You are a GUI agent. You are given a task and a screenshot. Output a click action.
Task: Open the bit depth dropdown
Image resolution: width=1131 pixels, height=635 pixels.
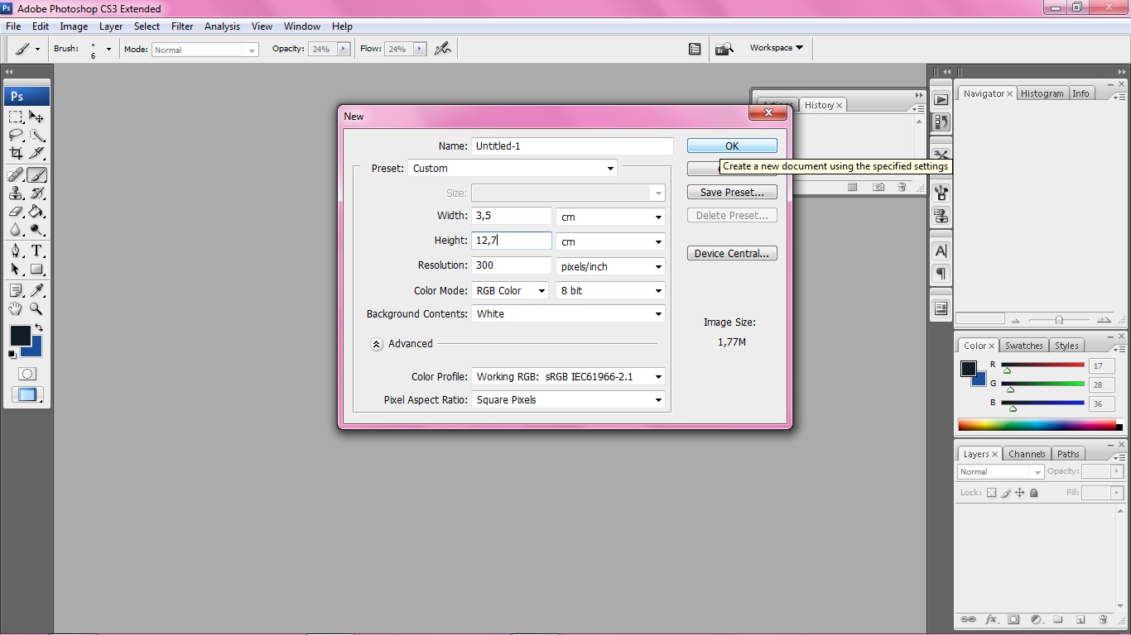click(610, 291)
